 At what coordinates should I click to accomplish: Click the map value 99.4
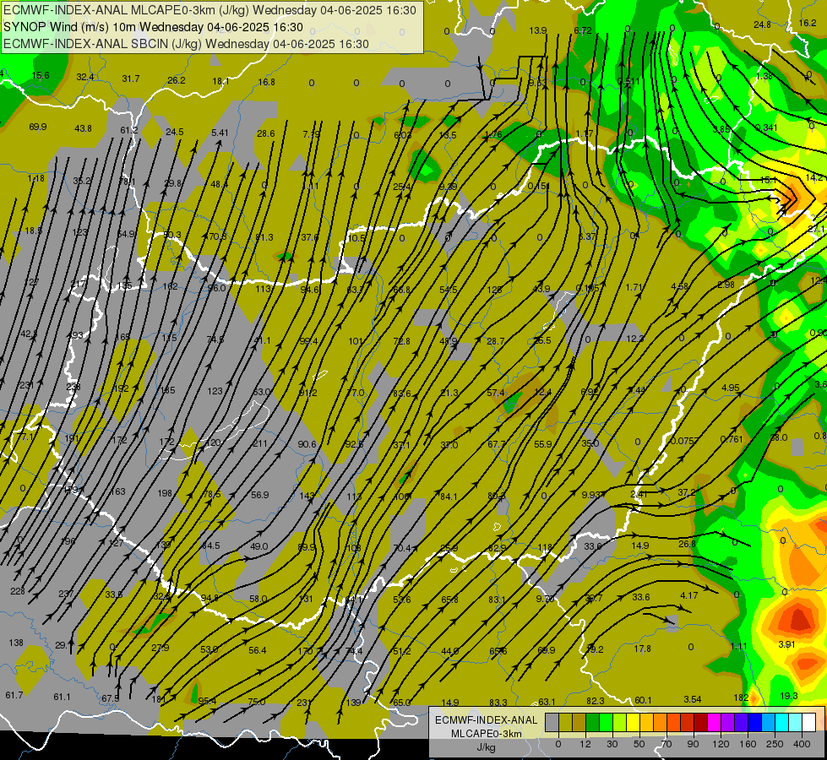click(308, 341)
